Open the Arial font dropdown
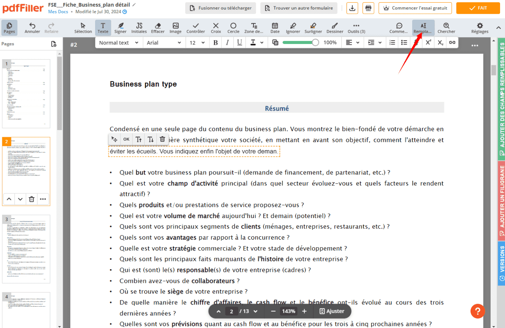505x328 pixels. pyautogui.click(x=164, y=42)
